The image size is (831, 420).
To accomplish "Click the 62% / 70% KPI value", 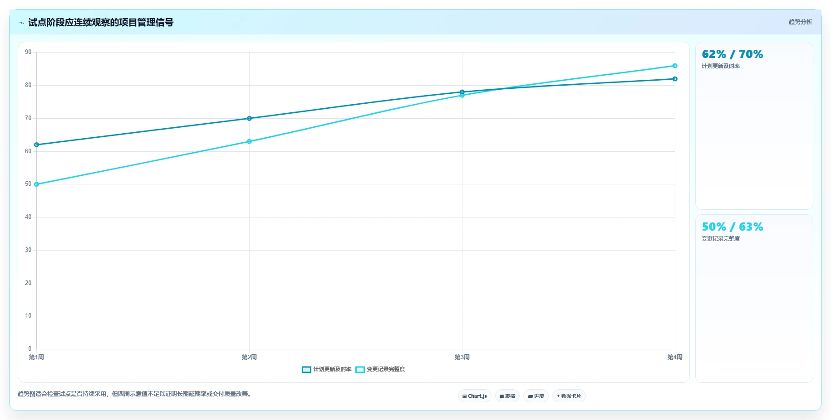I will pos(732,54).
